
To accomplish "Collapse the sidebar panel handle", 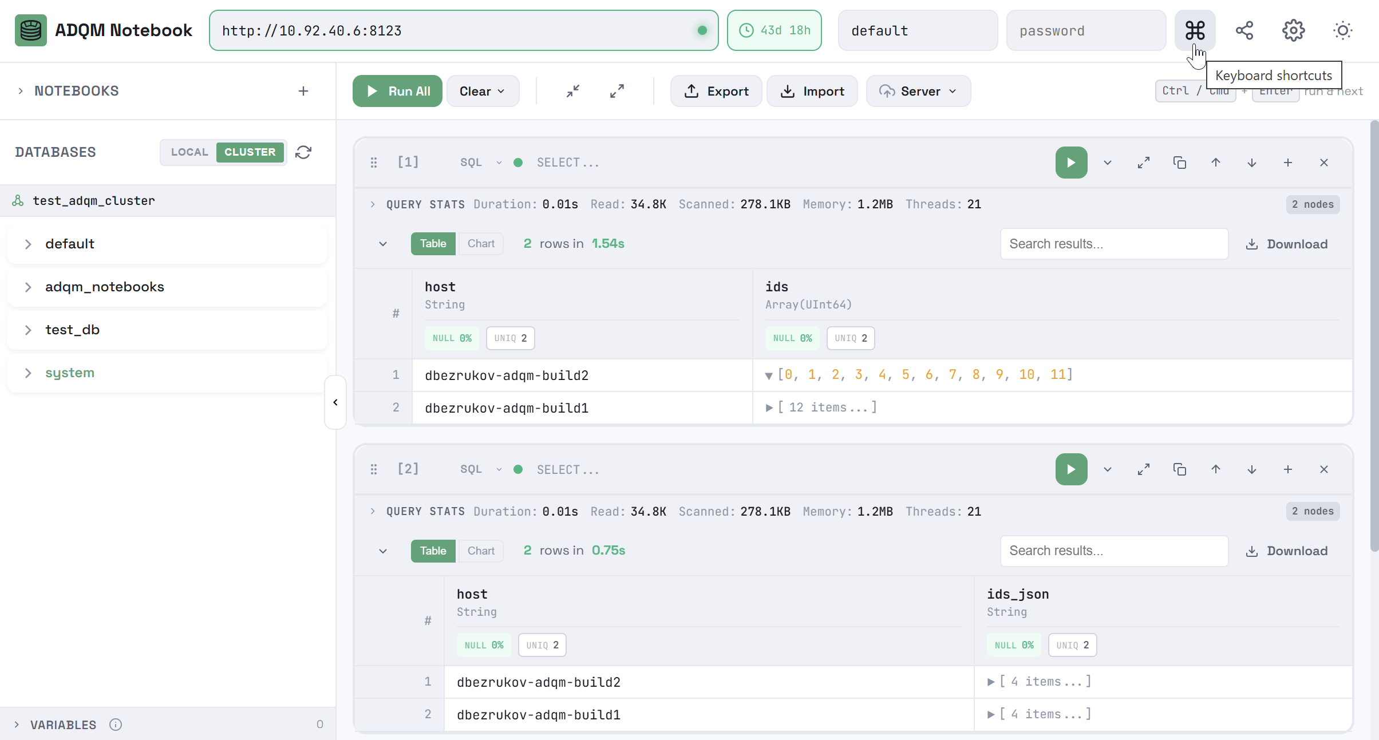I will point(335,402).
